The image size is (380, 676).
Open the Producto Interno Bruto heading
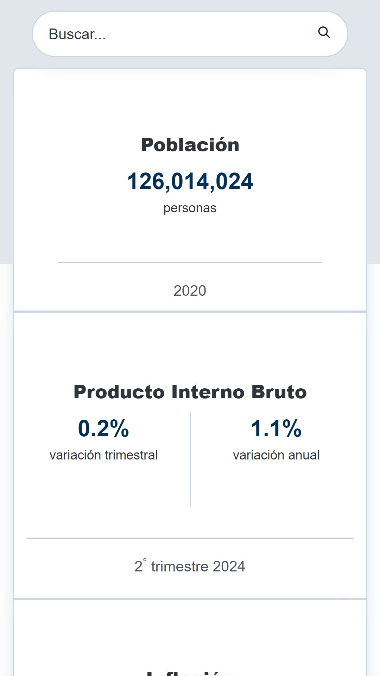click(190, 392)
